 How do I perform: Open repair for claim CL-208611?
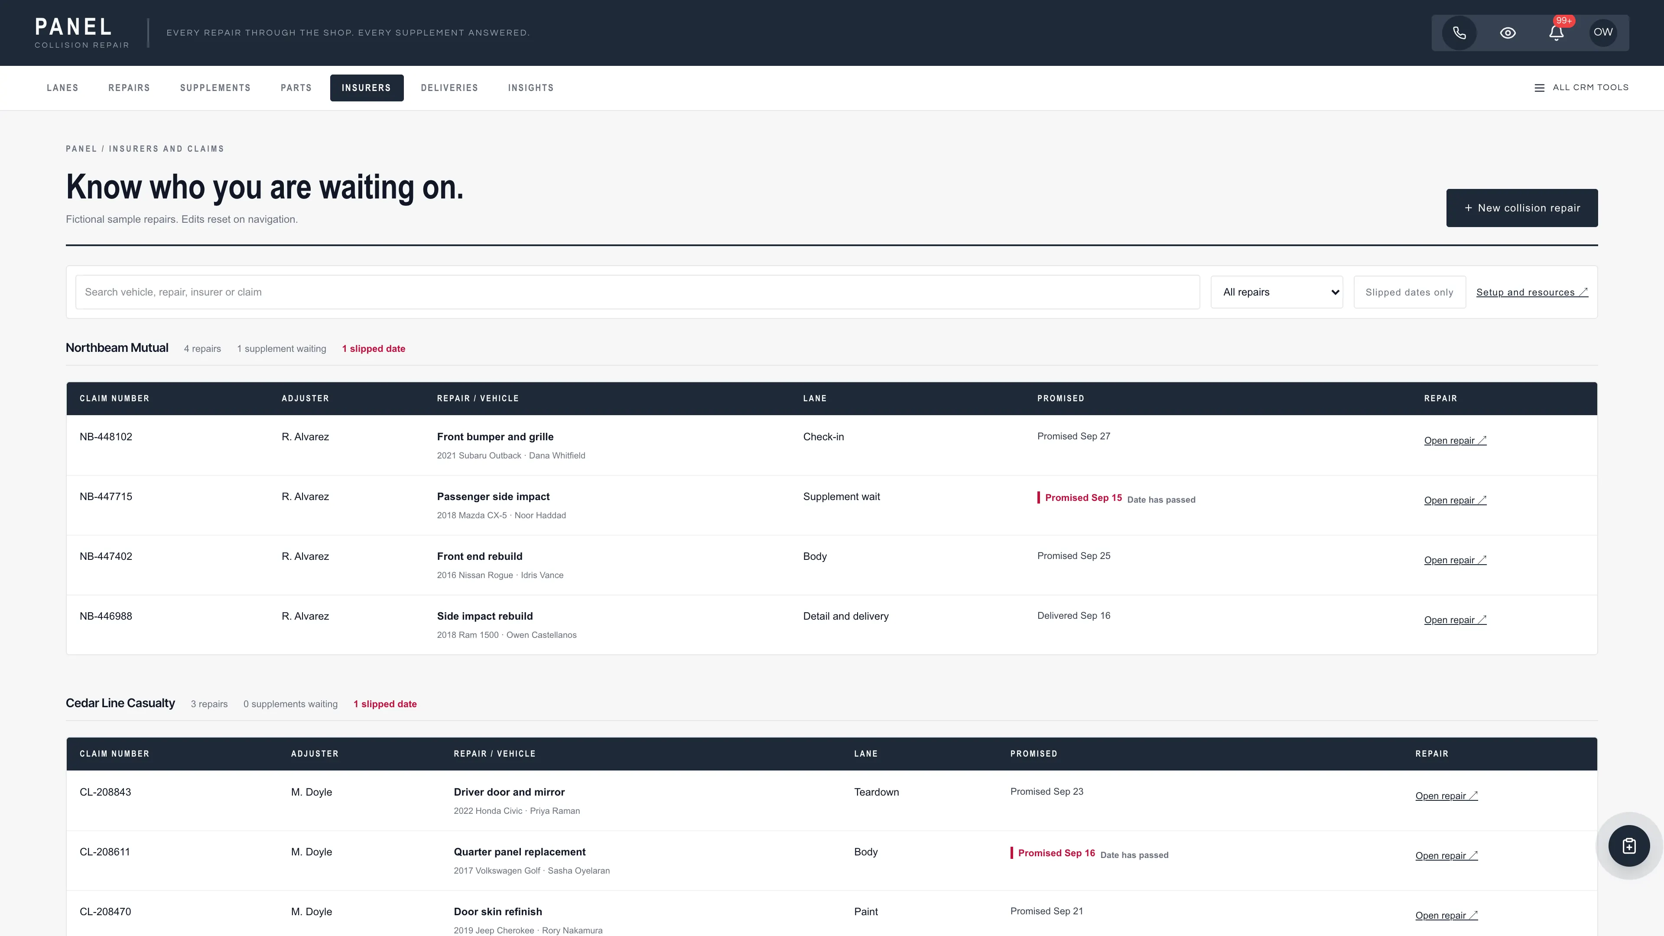point(1446,856)
